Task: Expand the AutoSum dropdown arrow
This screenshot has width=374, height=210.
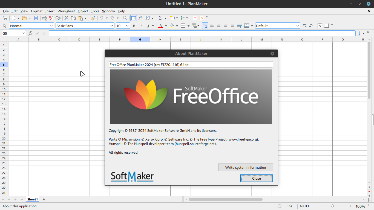Action: tap(165, 18)
